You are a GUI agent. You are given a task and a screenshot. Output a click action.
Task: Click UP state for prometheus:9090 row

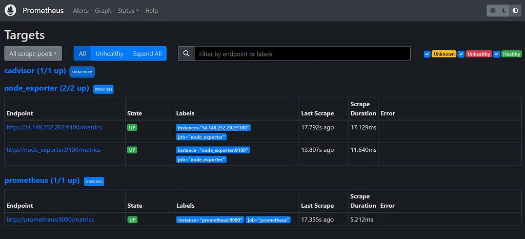point(132,220)
